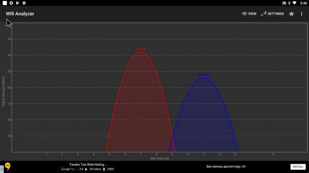Tap the Yandex.Taxi yellow pin ad icon

[x=7, y=167]
